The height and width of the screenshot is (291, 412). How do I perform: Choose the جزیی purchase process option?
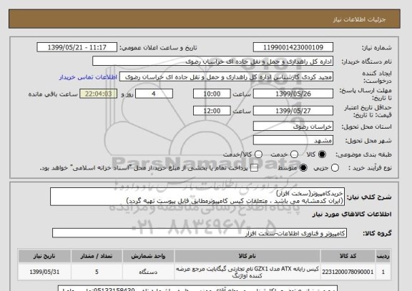(x=335, y=168)
